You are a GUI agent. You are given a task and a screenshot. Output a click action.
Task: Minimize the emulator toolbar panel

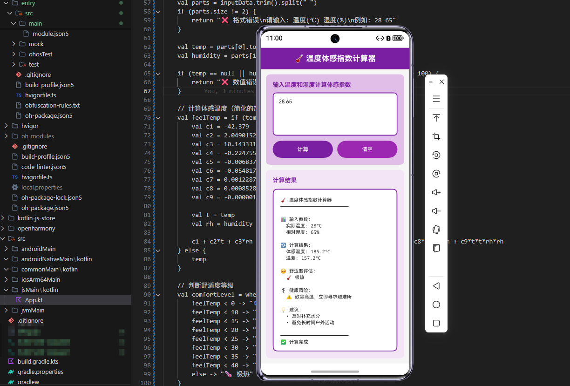[x=431, y=82]
